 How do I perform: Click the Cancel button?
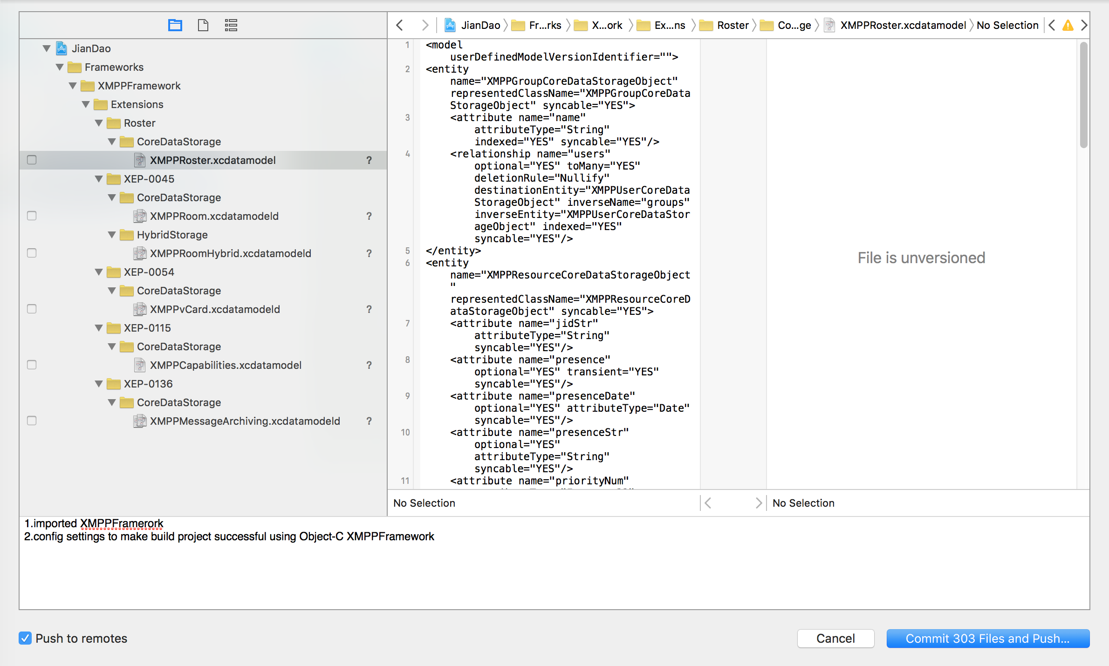[x=835, y=638]
